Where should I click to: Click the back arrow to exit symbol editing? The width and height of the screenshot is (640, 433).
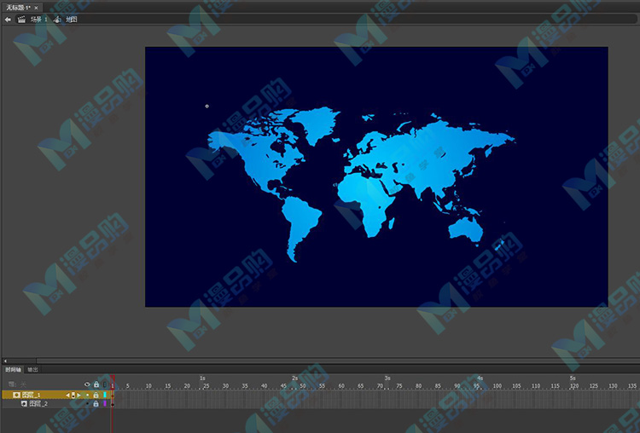pyautogui.click(x=8, y=19)
